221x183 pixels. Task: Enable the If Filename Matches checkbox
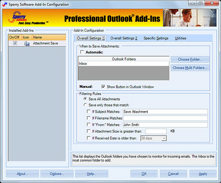click(x=89, y=118)
